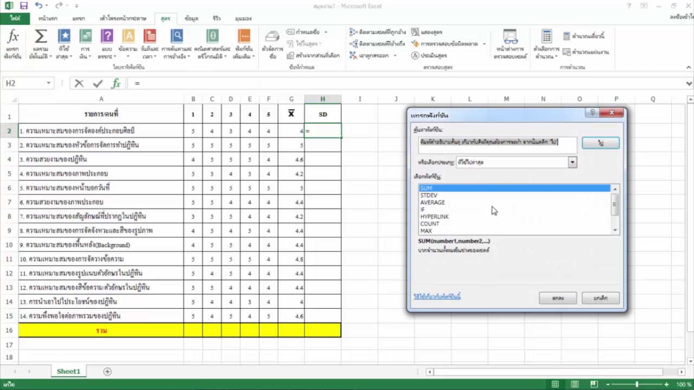The height and width of the screenshot is (390, 694).
Task: Switch to the Page Layout tab
Action: 123,18
